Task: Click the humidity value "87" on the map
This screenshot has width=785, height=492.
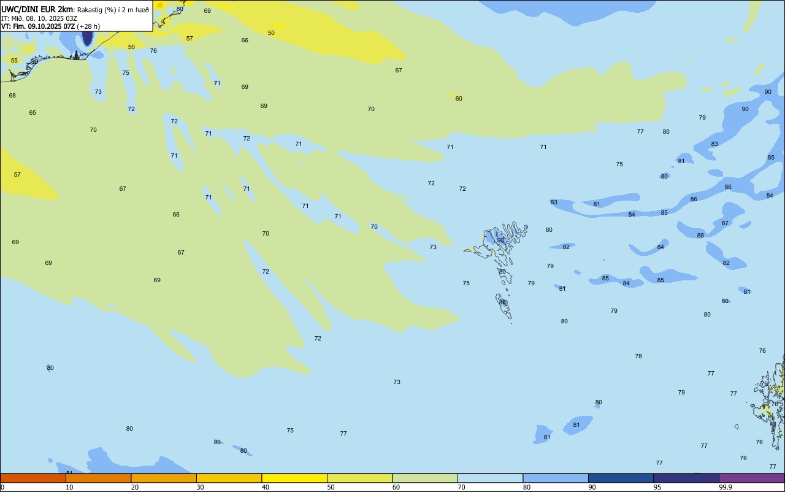Action: coord(725,223)
